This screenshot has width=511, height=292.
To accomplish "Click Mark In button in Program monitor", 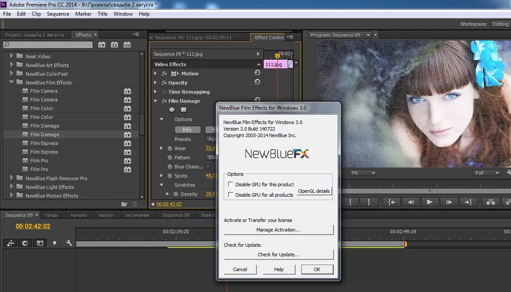I will tap(350, 202).
